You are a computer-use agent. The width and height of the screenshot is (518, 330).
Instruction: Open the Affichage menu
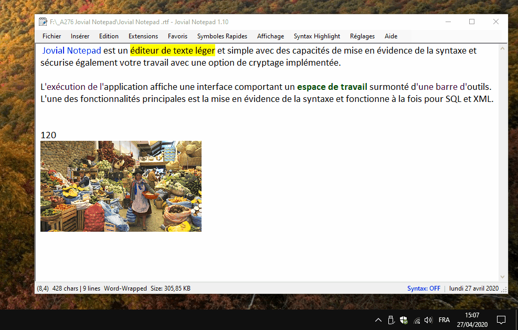[x=271, y=36]
